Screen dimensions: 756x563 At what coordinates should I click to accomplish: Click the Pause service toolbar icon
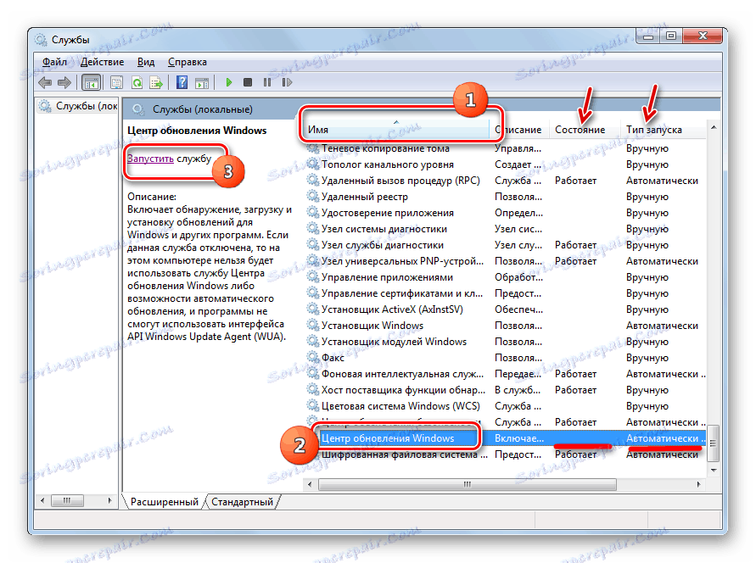[267, 82]
